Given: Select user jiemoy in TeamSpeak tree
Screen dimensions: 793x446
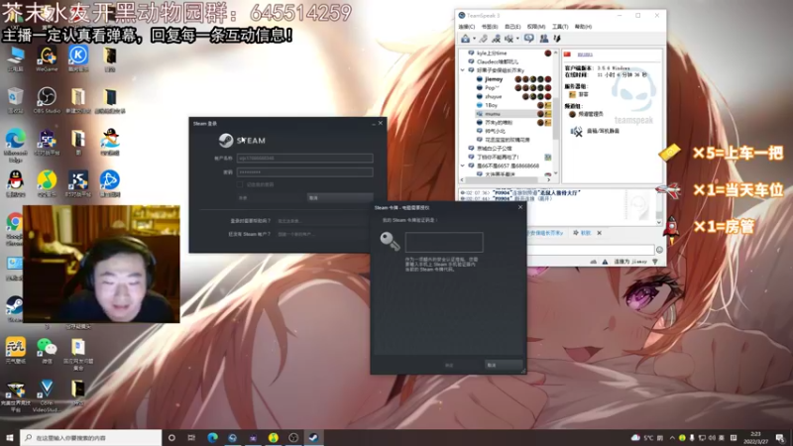Looking at the screenshot, I should click(x=494, y=79).
